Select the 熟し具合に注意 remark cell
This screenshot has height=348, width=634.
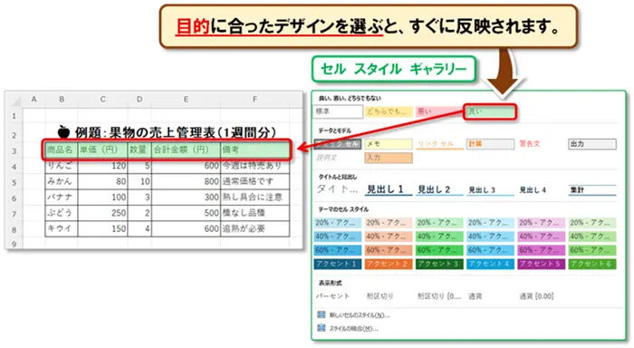point(255,198)
